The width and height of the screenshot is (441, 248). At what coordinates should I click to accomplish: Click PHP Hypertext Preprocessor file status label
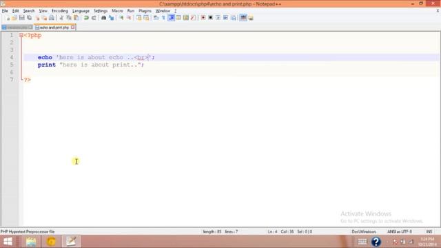28,231
